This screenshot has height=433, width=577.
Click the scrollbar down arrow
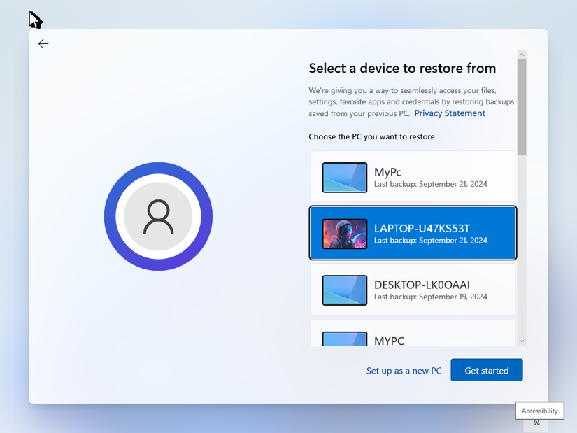tap(521, 341)
